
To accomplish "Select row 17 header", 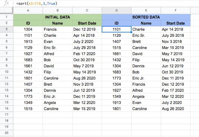I will coord(7,115).
